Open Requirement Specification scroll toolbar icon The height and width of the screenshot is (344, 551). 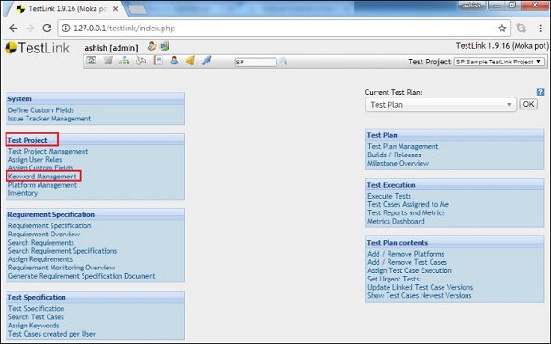click(107, 61)
